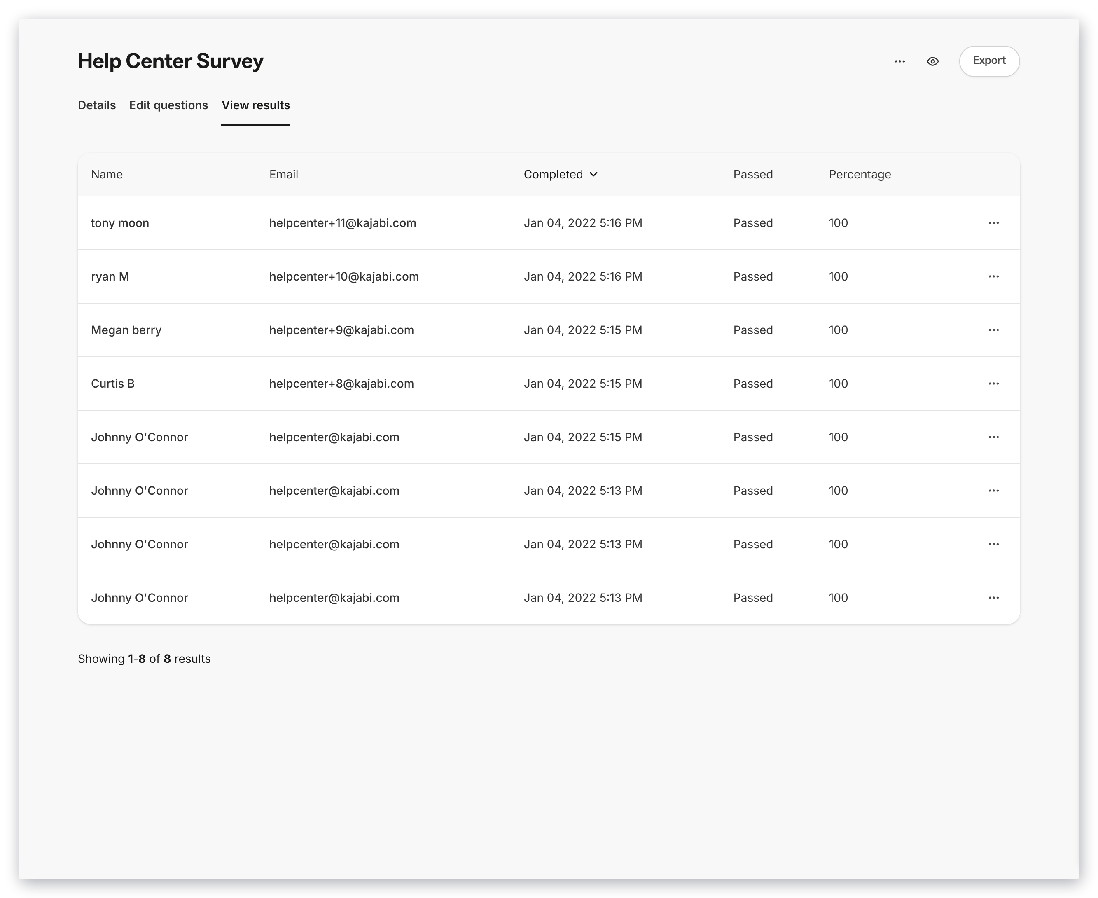The width and height of the screenshot is (1098, 898).
Task: Click the Help Center Survey title
Action: 170,61
